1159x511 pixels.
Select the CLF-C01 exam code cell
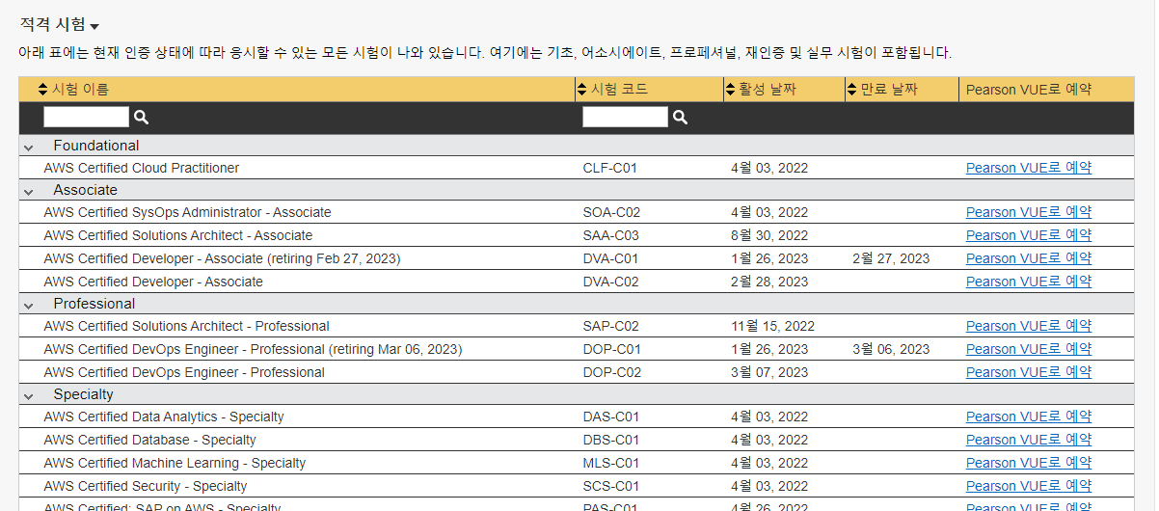pyautogui.click(x=610, y=168)
